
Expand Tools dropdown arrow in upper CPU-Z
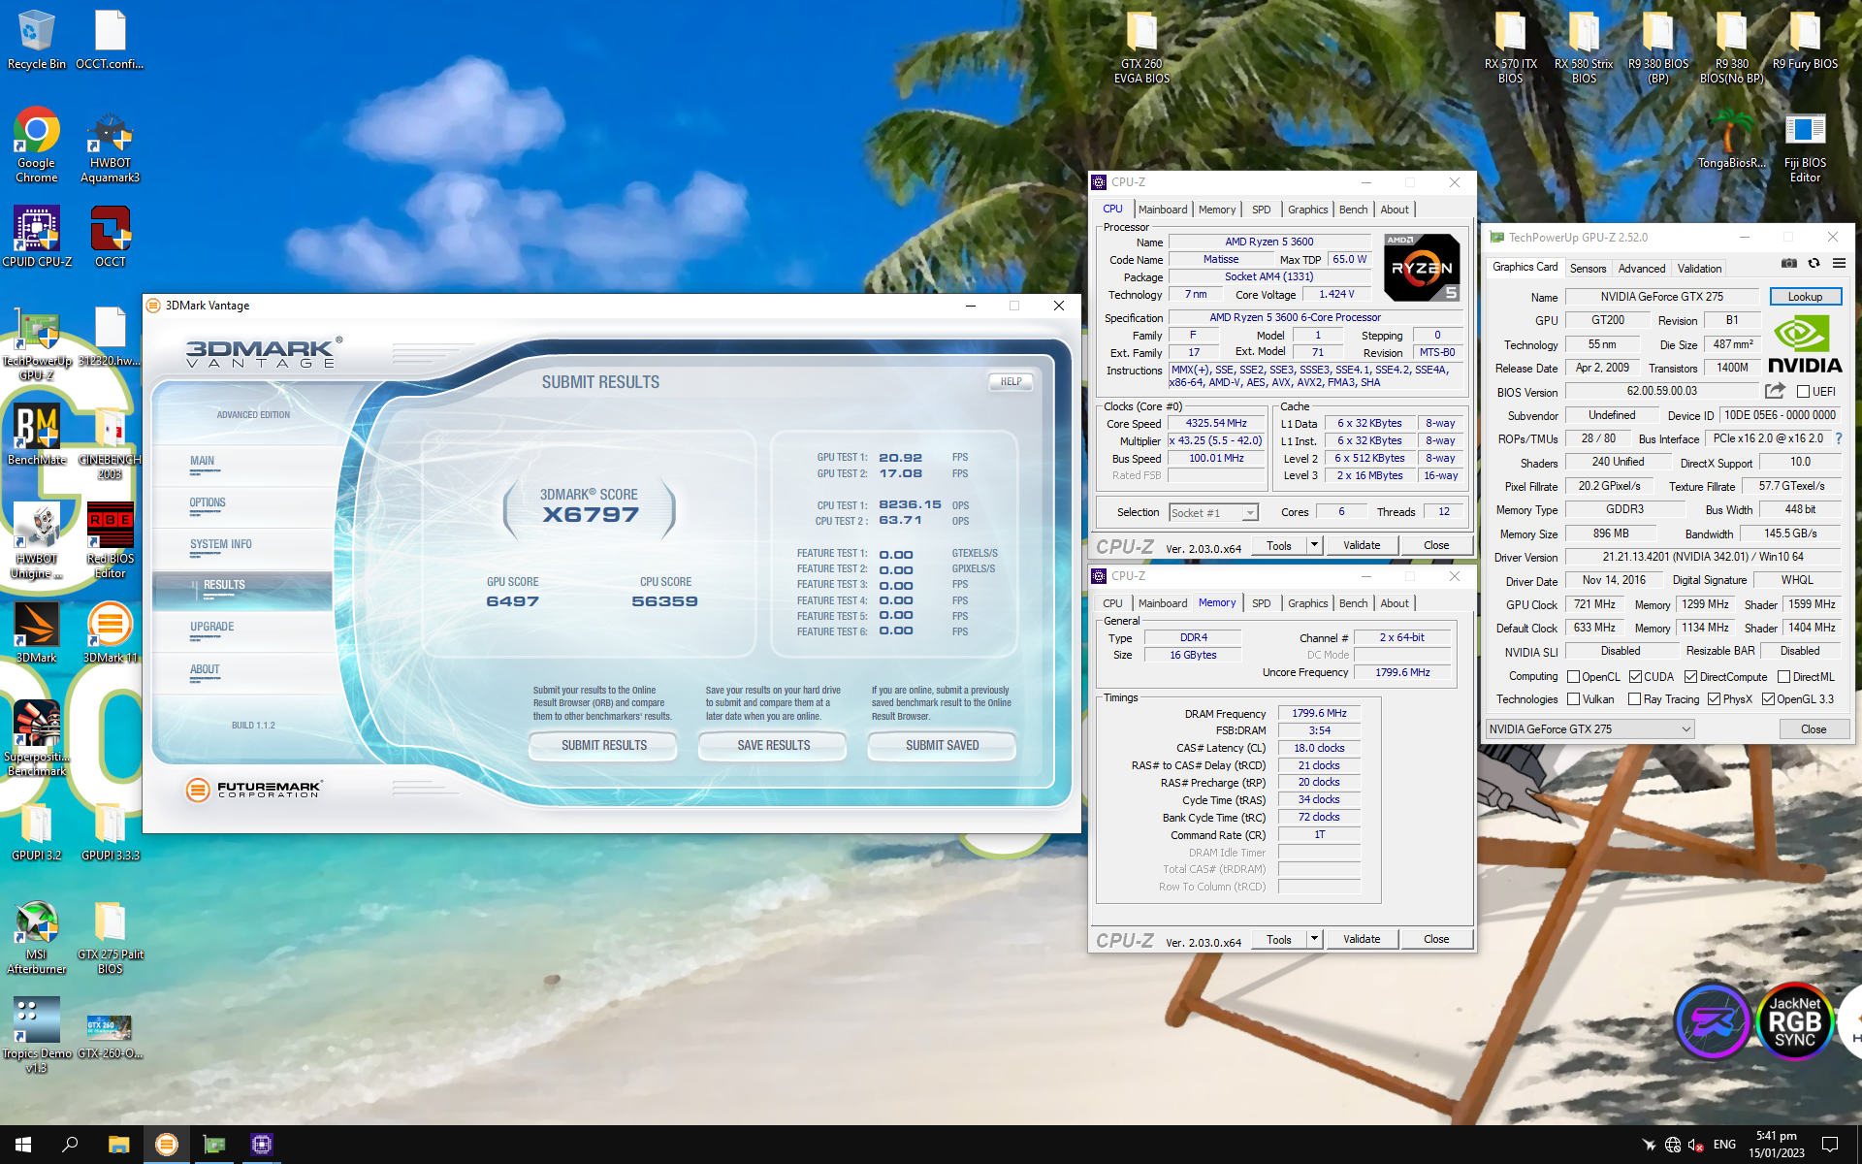pos(1314,545)
